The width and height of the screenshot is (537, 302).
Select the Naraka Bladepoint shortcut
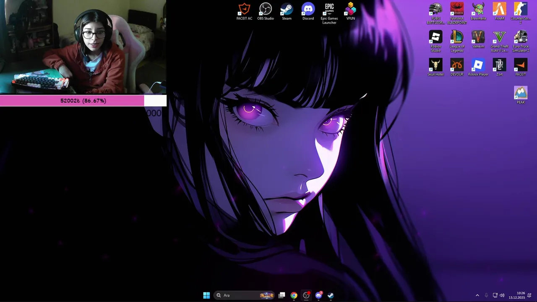[457, 13]
